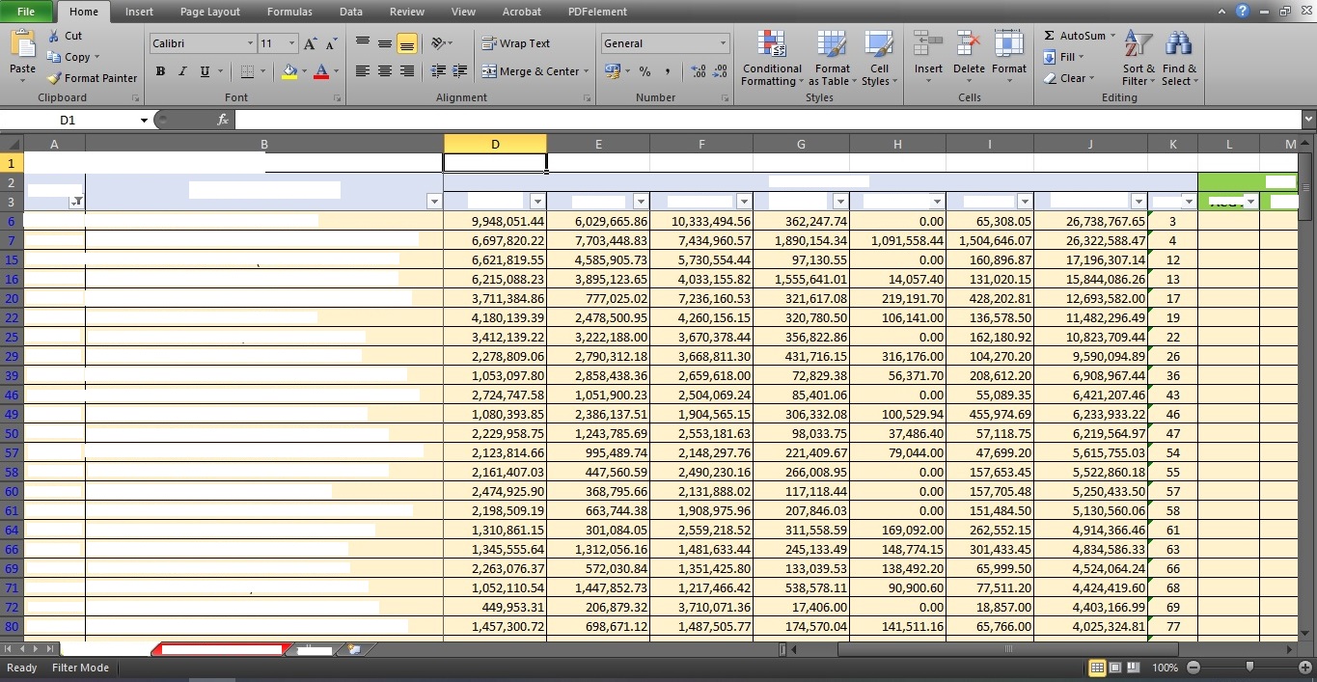This screenshot has width=1317, height=682.
Task: Apply the yellow Fill Color bucket
Action: [289, 71]
